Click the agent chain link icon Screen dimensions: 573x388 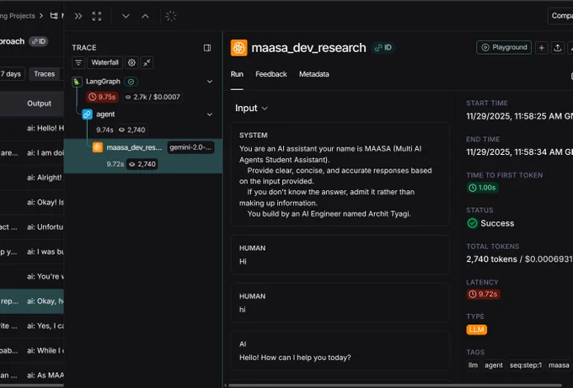pos(87,114)
